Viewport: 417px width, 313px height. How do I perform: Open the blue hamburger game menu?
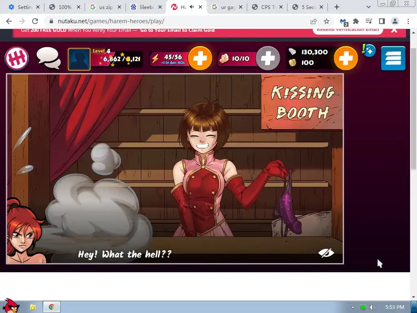coord(393,58)
